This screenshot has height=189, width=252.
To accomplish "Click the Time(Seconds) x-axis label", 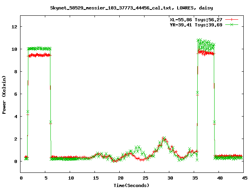I will (131, 185).
